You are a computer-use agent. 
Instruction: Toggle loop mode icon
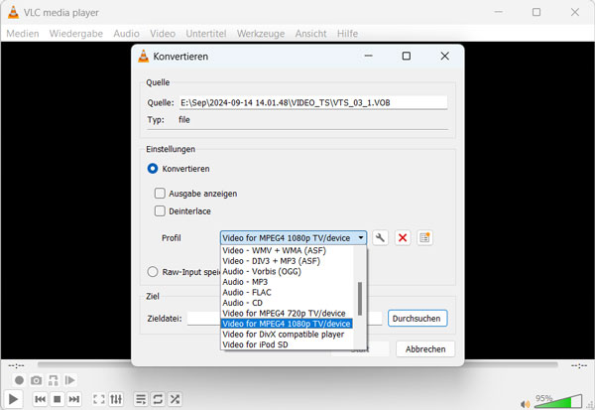(158, 399)
